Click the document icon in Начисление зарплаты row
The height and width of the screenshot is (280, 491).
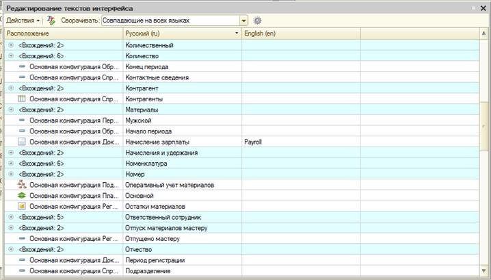click(x=22, y=142)
